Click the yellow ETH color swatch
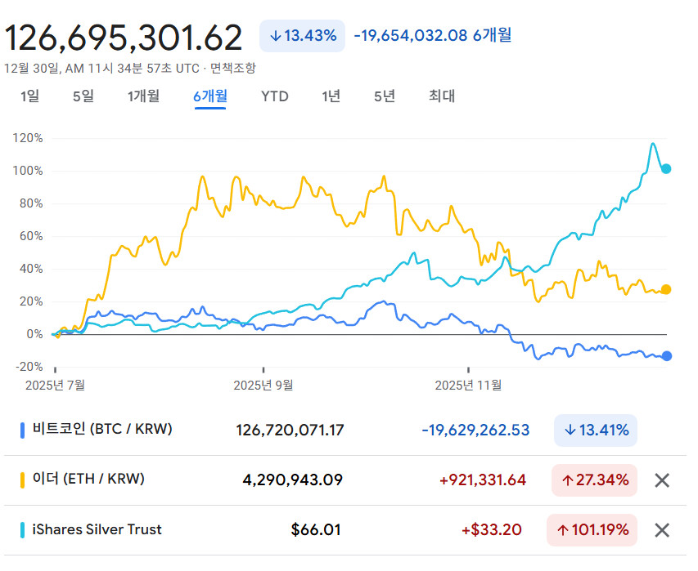Image resolution: width=698 pixels, height=571 pixels. (22, 480)
